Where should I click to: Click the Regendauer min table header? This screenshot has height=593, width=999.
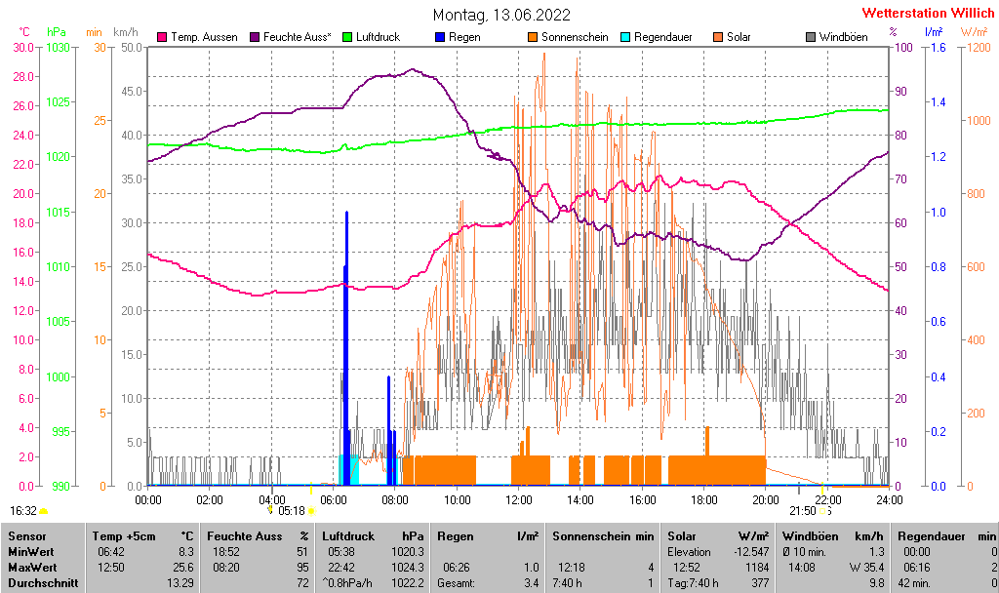(946, 536)
